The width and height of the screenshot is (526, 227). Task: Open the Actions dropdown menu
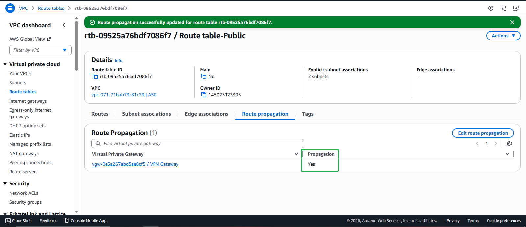pos(503,36)
